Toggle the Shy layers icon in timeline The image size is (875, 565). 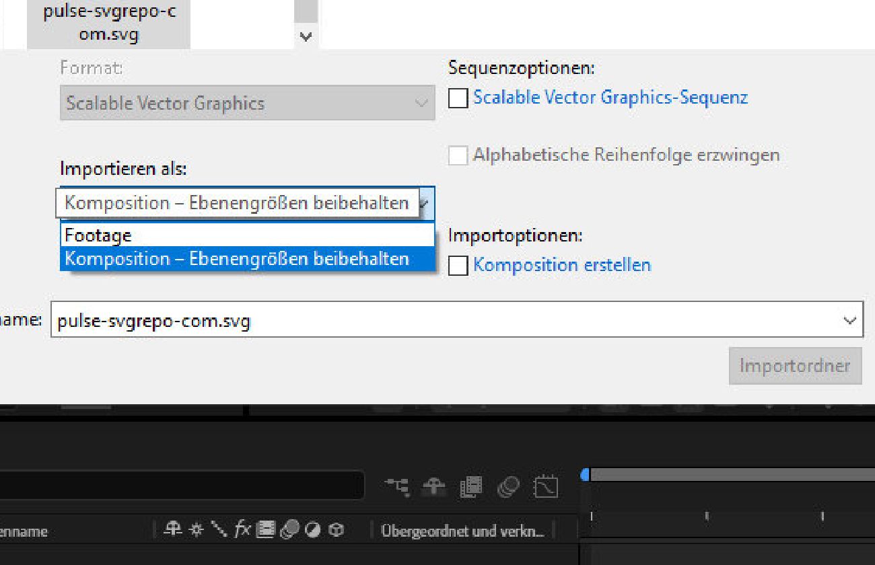[435, 486]
